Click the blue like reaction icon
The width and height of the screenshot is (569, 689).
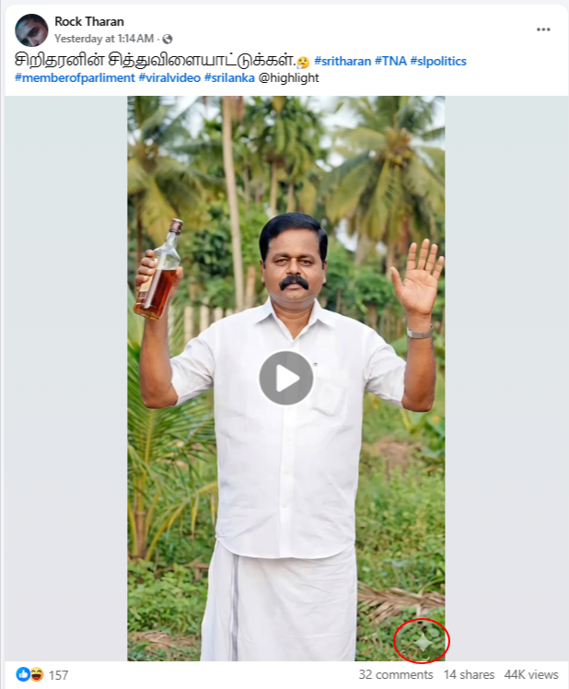pyautogui.click(x=23, y=674)
